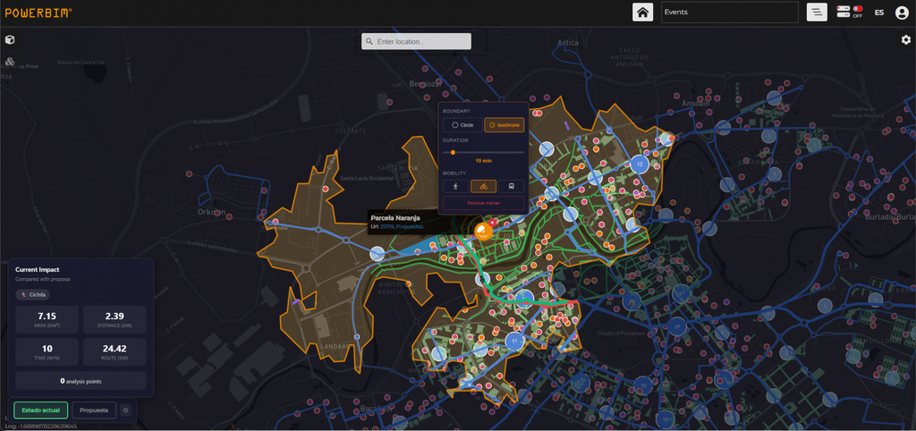This screenshot has height=431, width=916.
Task: Choose walking mobility mode
Action: [x=455, y=186]
